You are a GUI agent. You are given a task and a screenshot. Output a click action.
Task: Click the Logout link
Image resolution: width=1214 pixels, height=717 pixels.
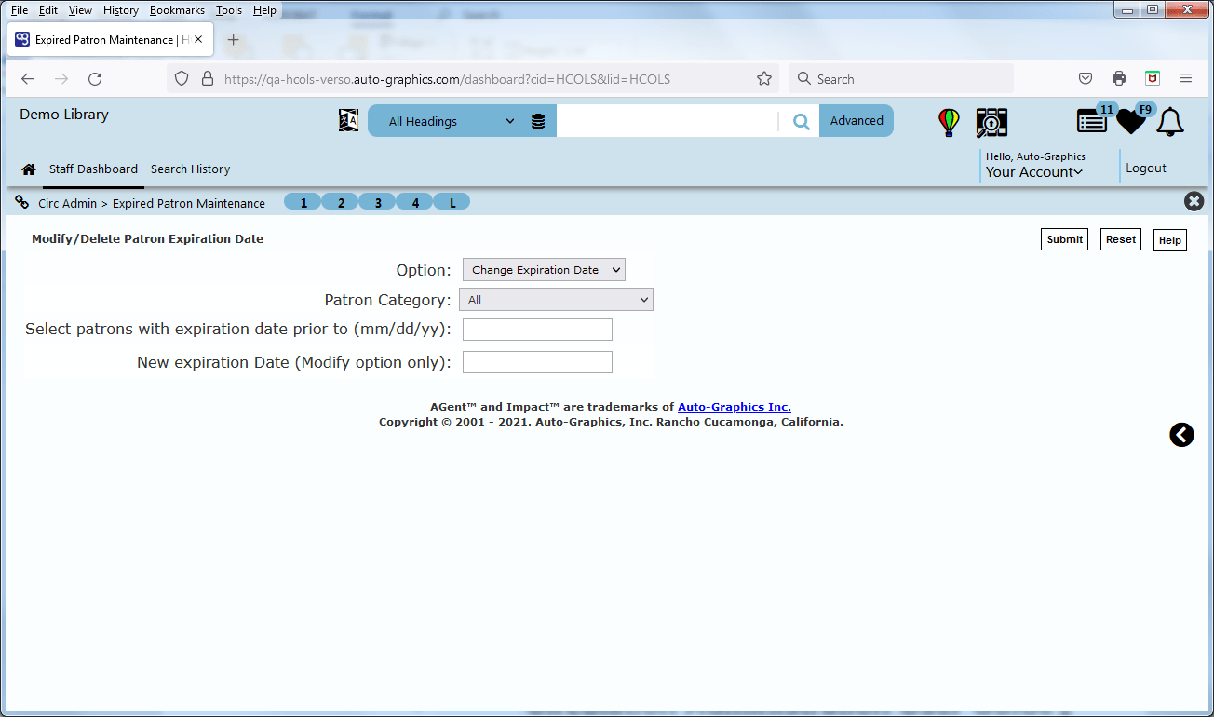1146,169
